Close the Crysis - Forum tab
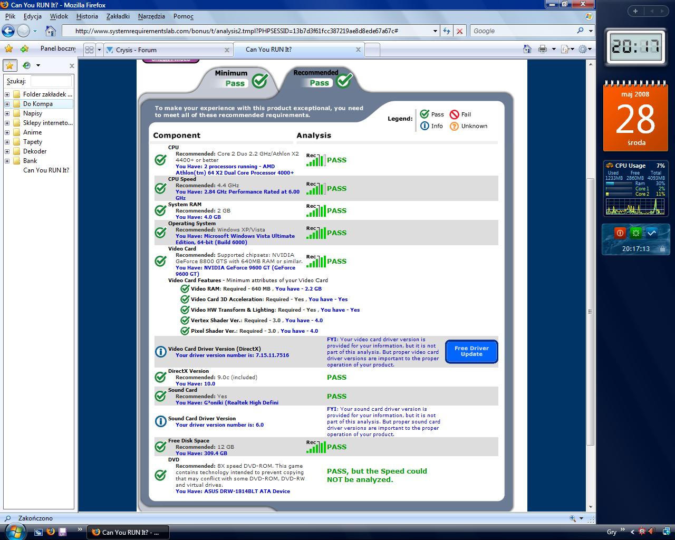Screen dimensions: 675x540 [227, 50]
